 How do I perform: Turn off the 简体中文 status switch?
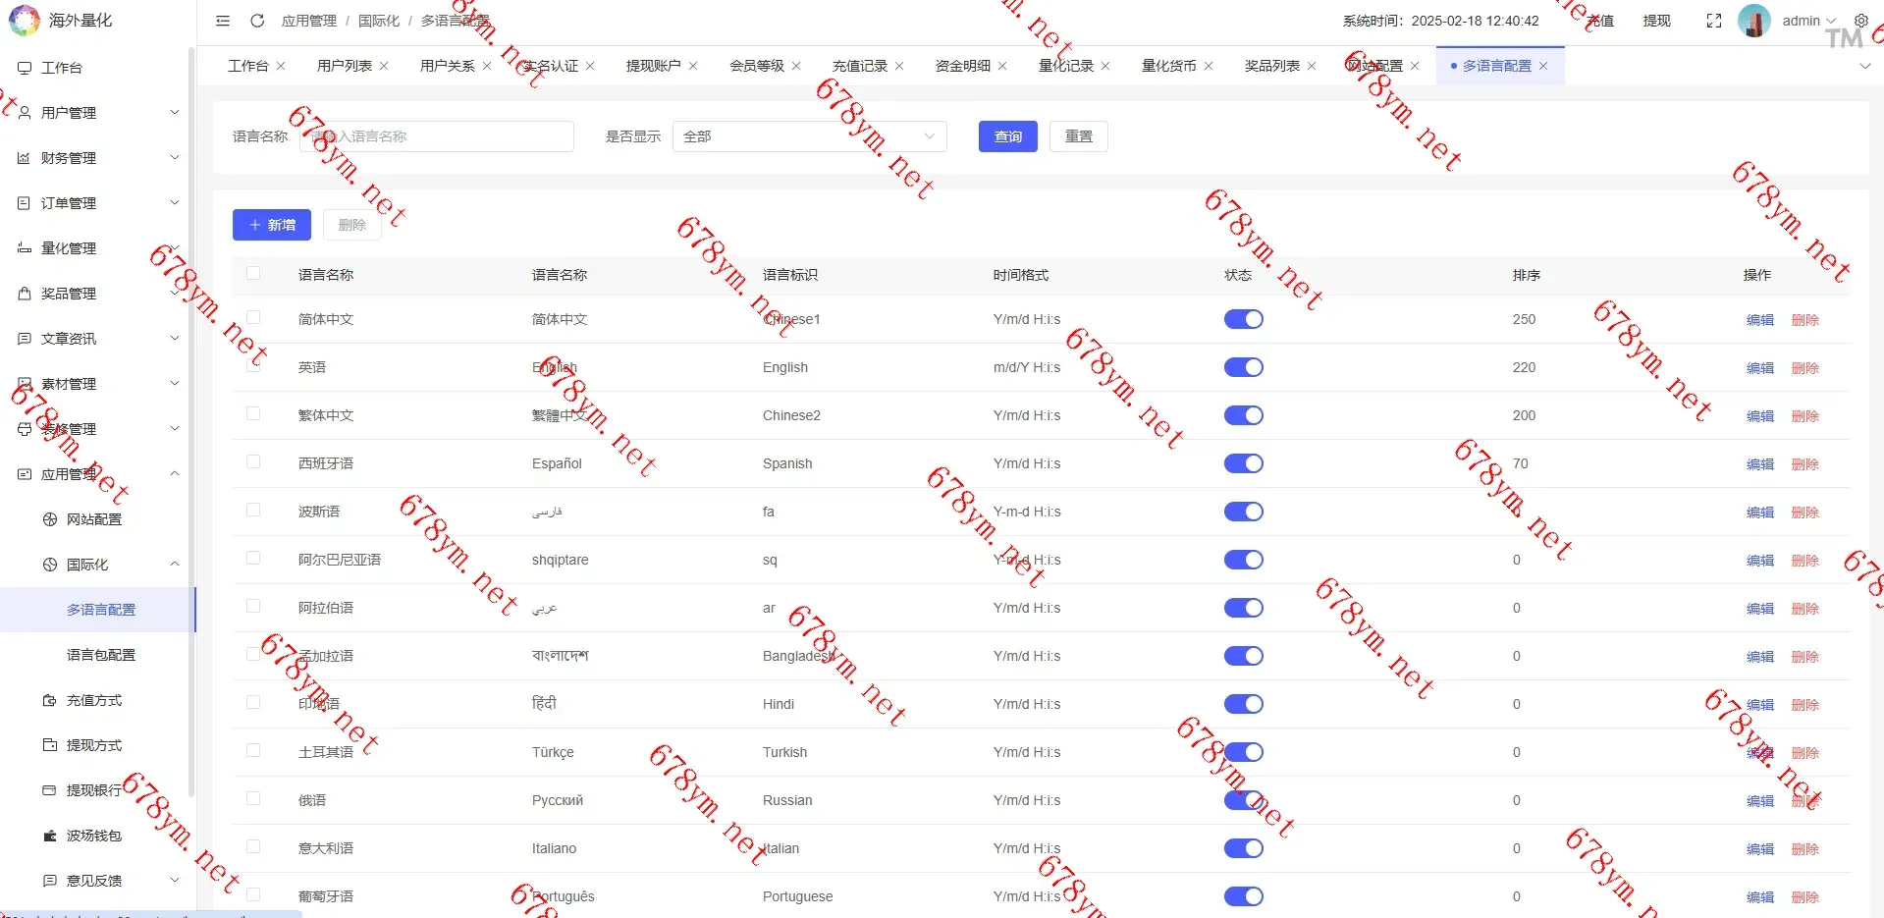(1243, 319)
